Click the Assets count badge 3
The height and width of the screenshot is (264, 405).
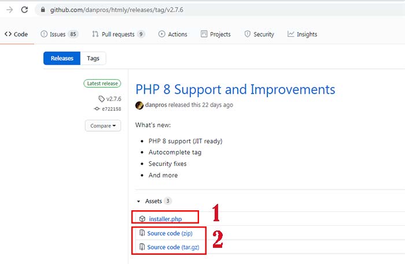pos(168,201)
